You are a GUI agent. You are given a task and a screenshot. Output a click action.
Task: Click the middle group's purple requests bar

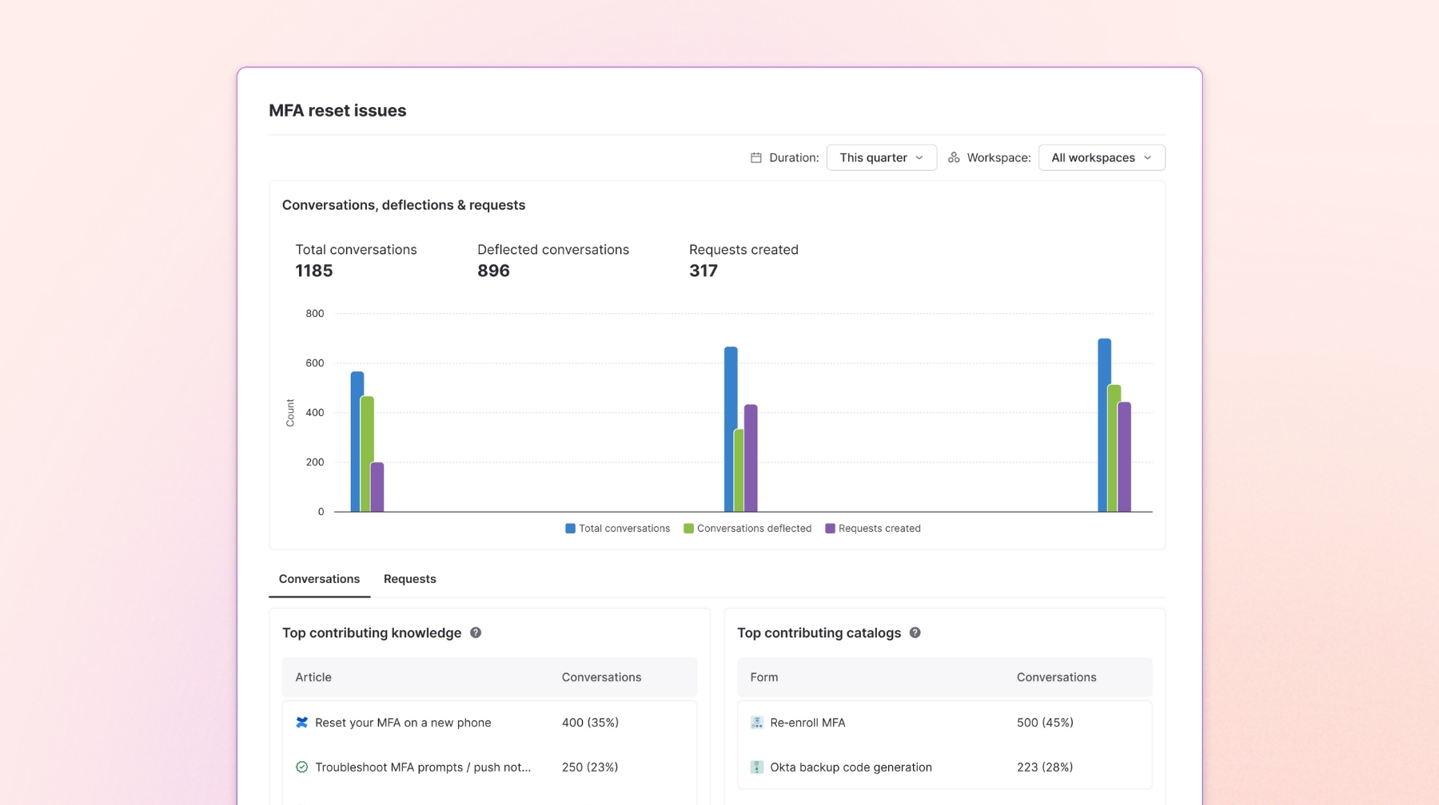[751, 458]
